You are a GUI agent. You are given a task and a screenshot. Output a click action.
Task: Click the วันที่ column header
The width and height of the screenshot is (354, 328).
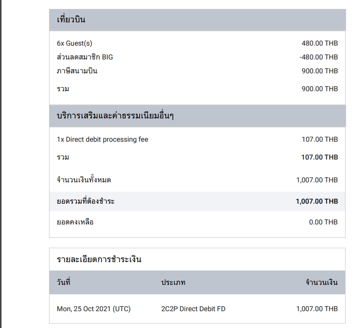point(63,282)
